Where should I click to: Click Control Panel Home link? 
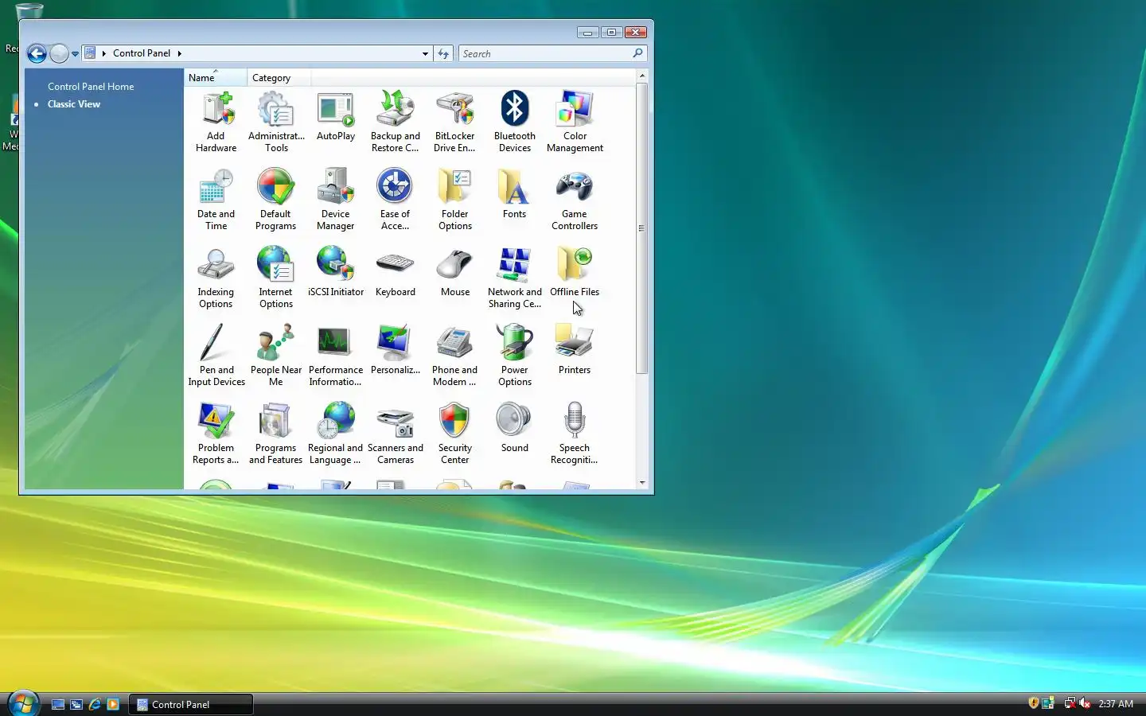(91, 87)
